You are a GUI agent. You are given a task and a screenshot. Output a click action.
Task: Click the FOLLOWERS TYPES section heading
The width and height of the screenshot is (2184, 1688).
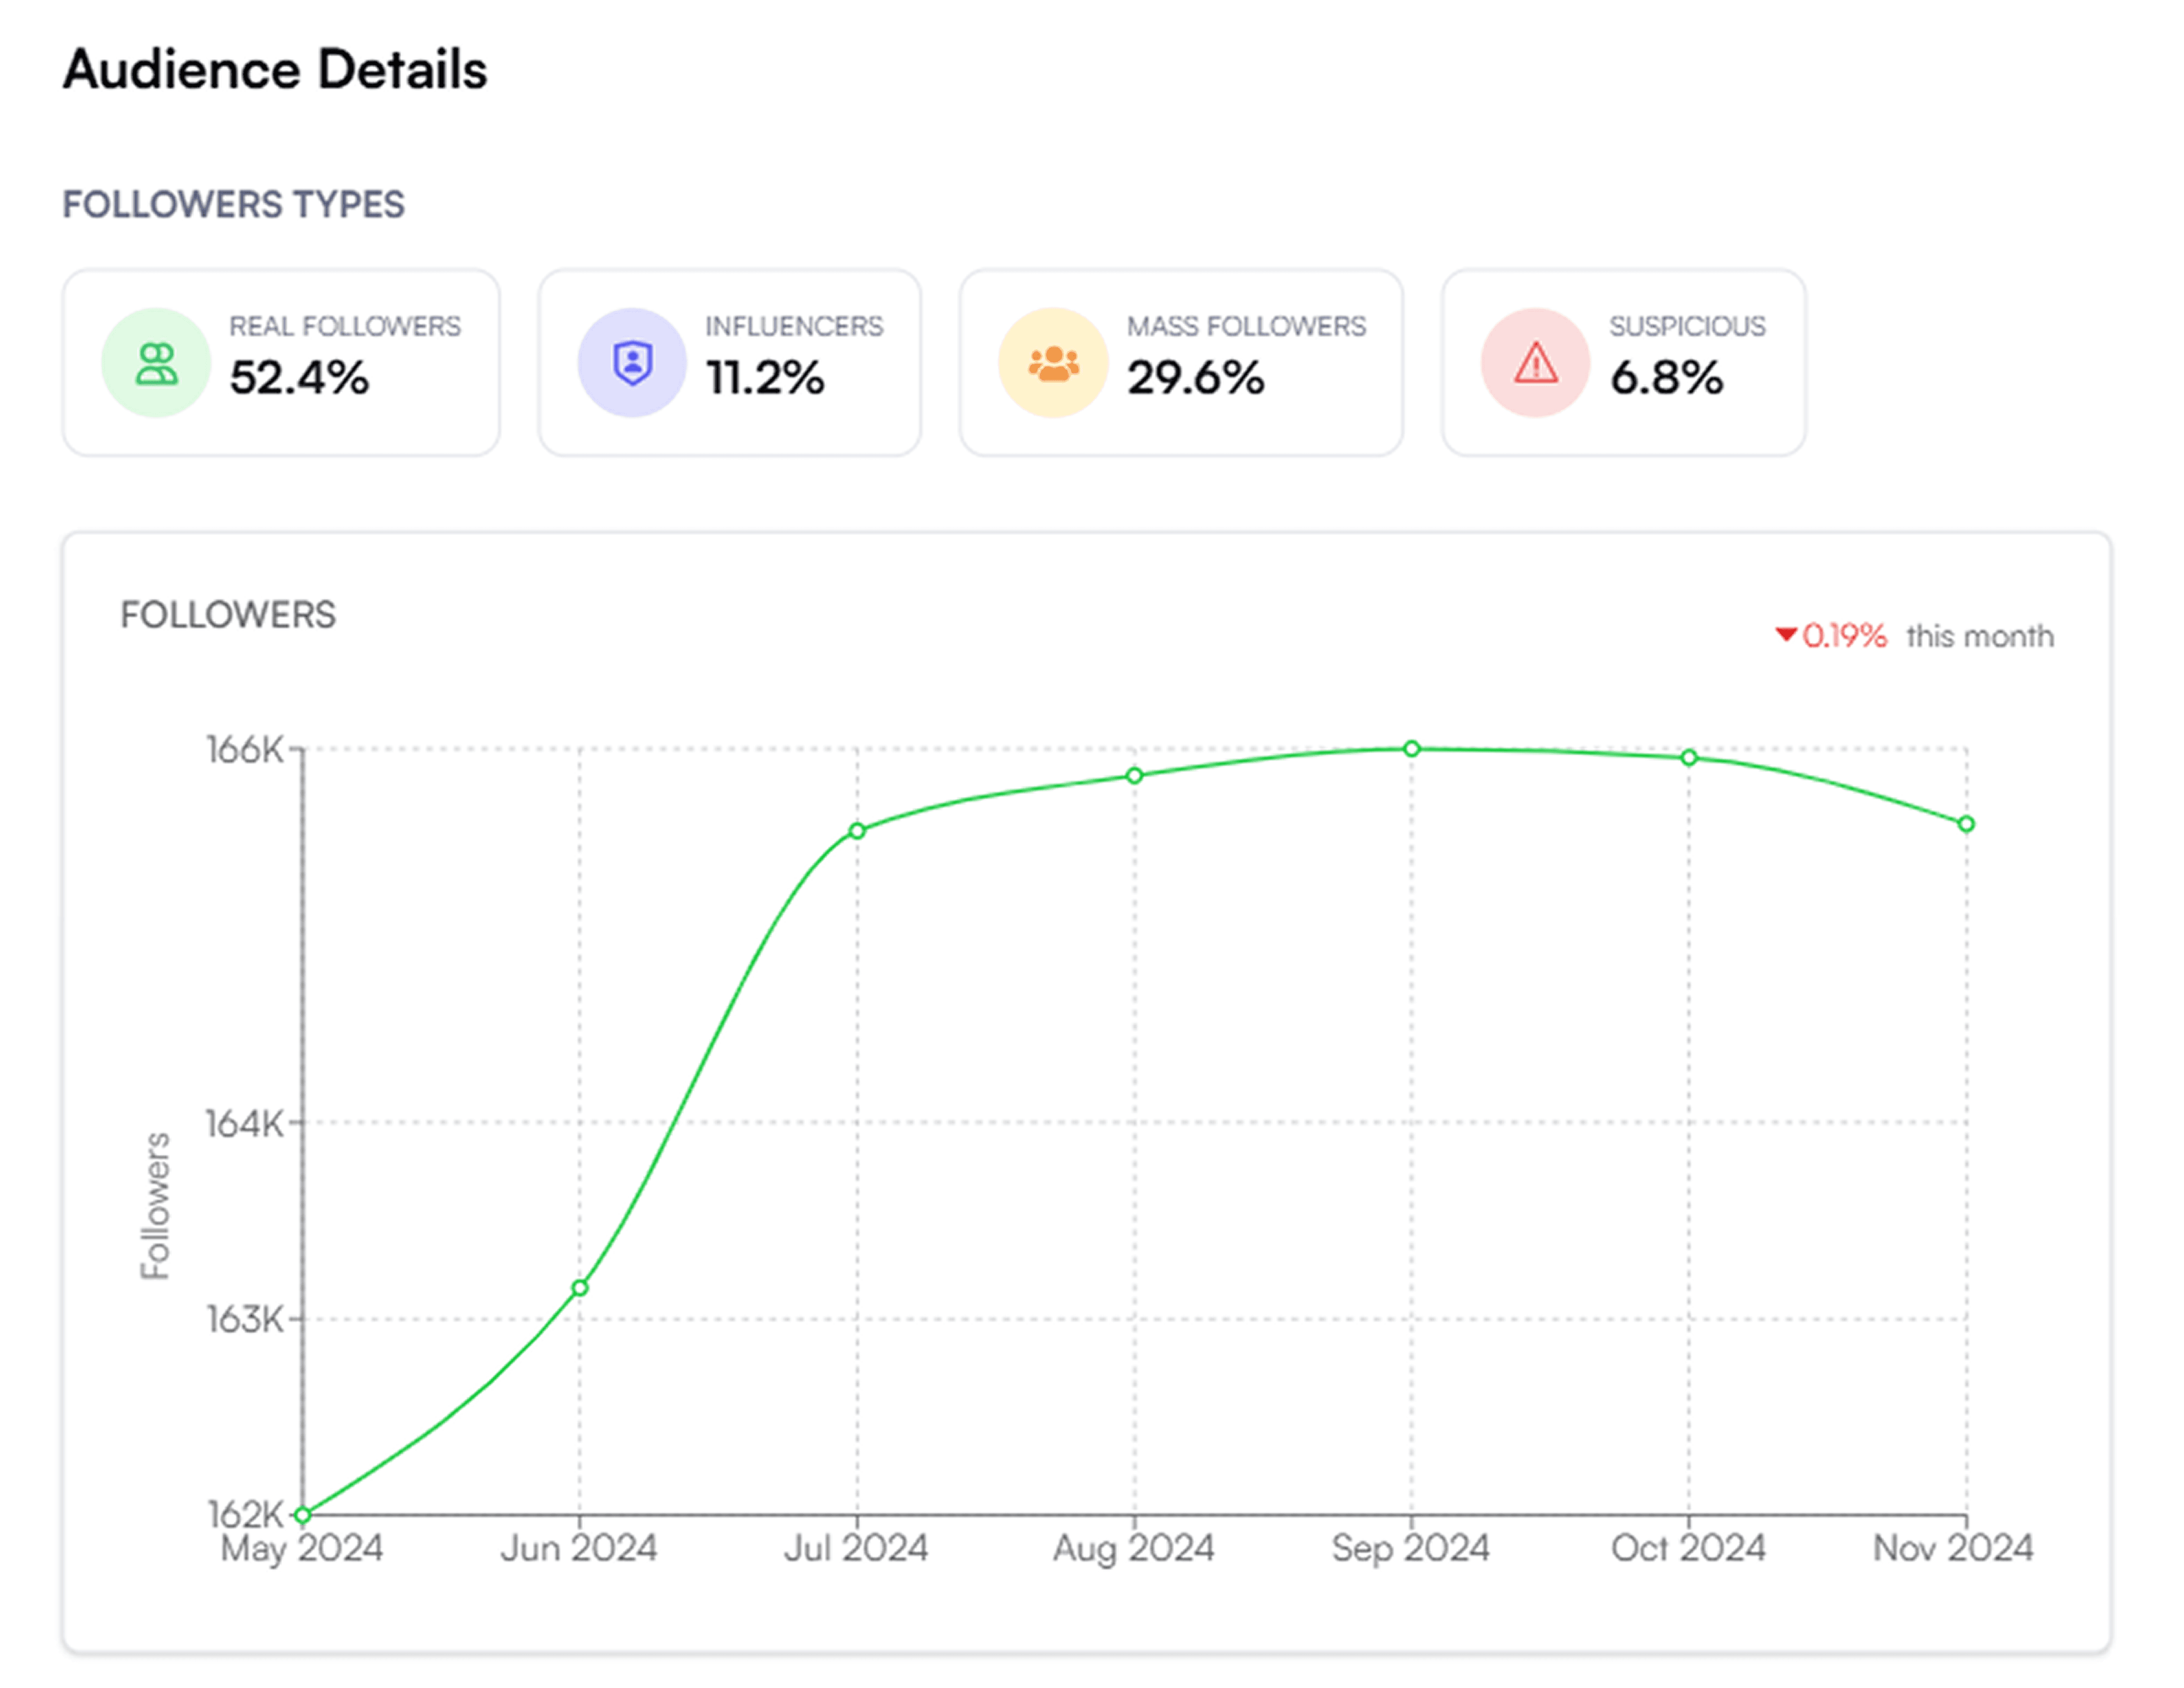click(233, 205)
